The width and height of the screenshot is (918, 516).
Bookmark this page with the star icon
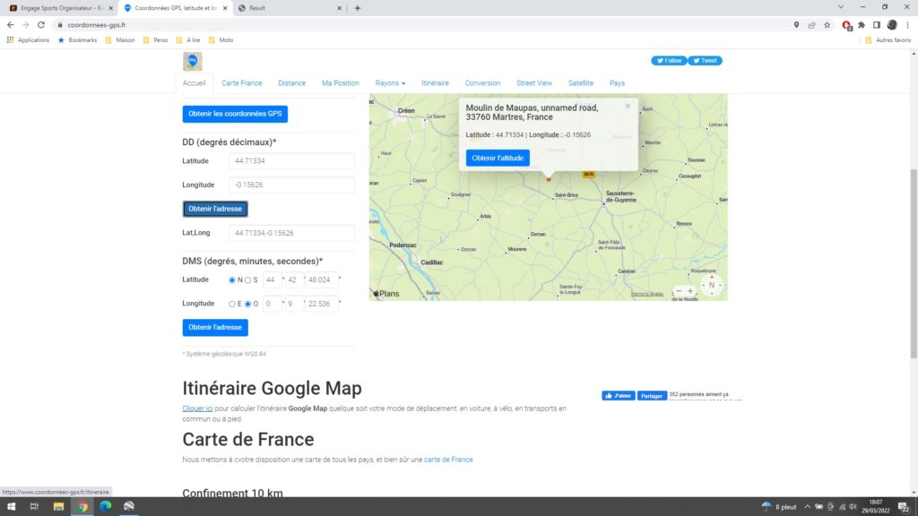pyautogui.click(x=827, y=25)
